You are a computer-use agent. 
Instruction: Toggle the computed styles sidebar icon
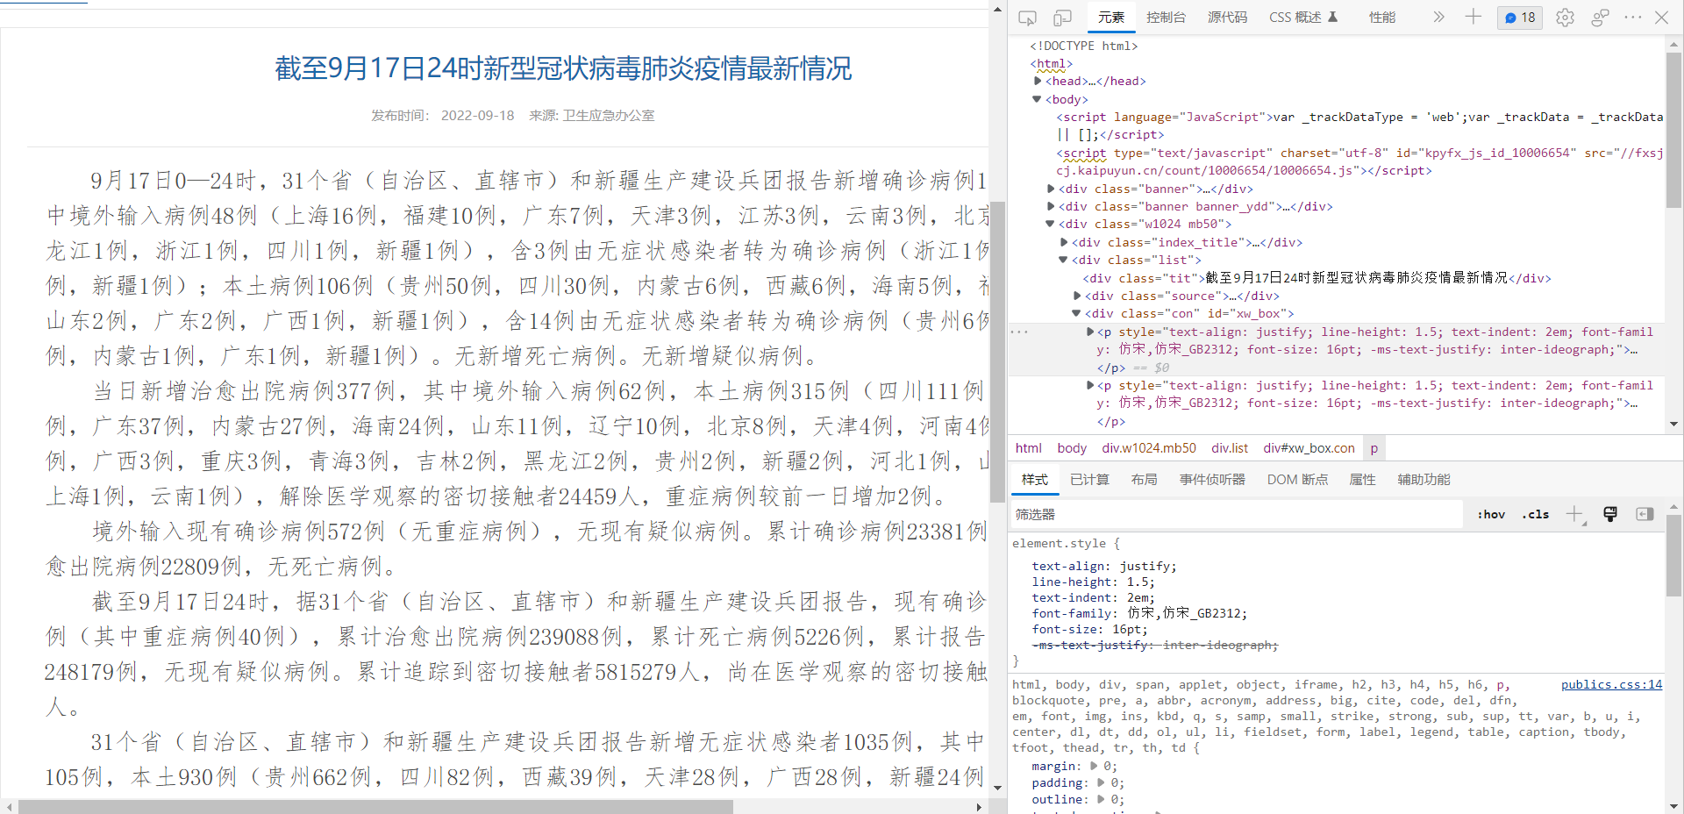pyautogui.click(x=1645, y=515)
